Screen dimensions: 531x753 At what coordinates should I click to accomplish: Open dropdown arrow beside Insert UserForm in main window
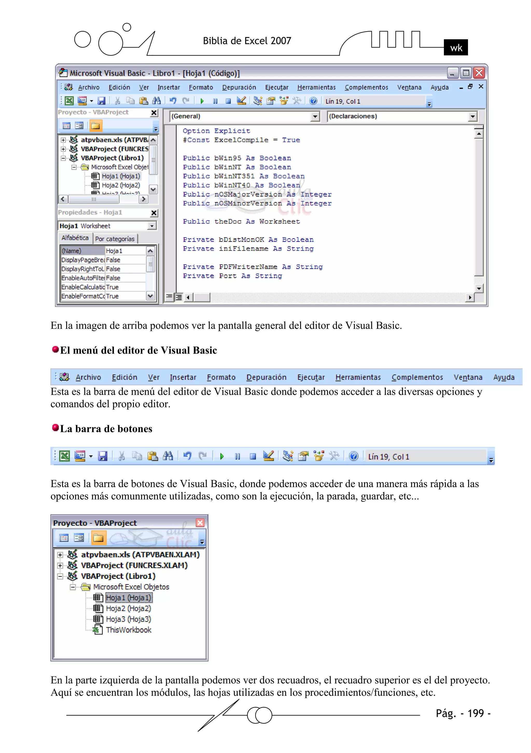(x=91, y=101)
